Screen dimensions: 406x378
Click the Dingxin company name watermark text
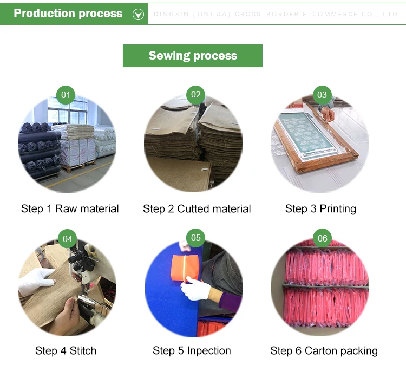(x=277, y=14)
